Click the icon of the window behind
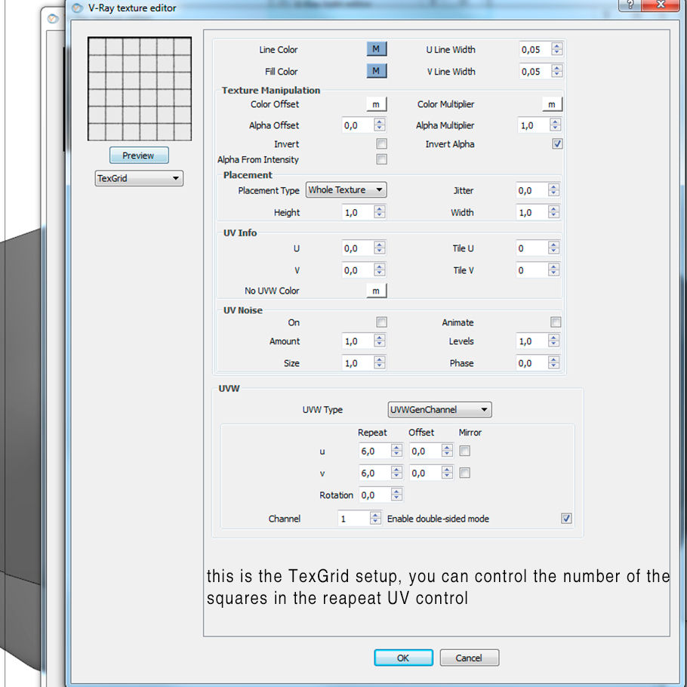Image resolution: width=687 pixels, height=687 pixels. (53, 19)
